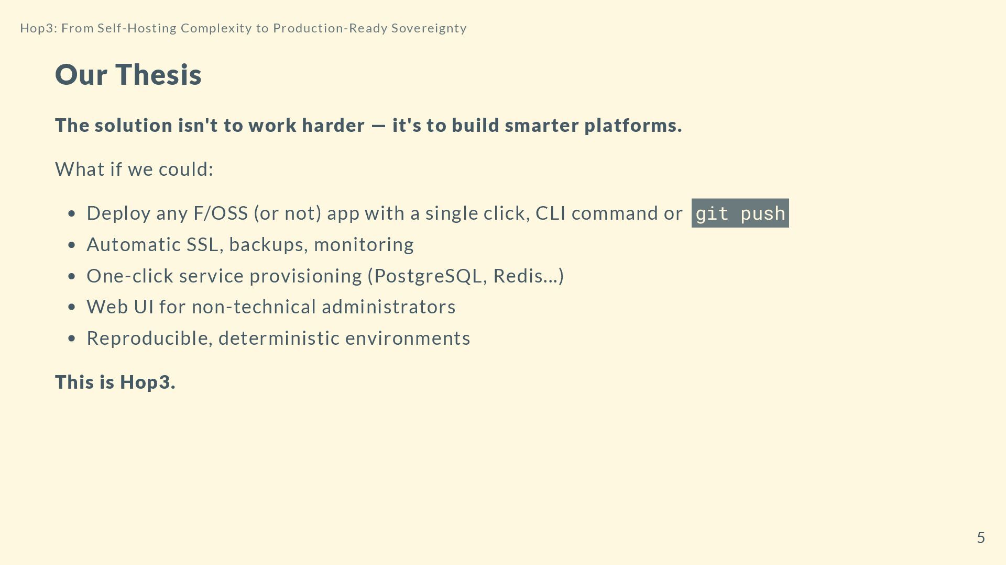Click the "Automatic SSL, backups, monitoring" bullet text
Image resolution: width=1006 pixels, height=565 pixels.
[250, 245]
